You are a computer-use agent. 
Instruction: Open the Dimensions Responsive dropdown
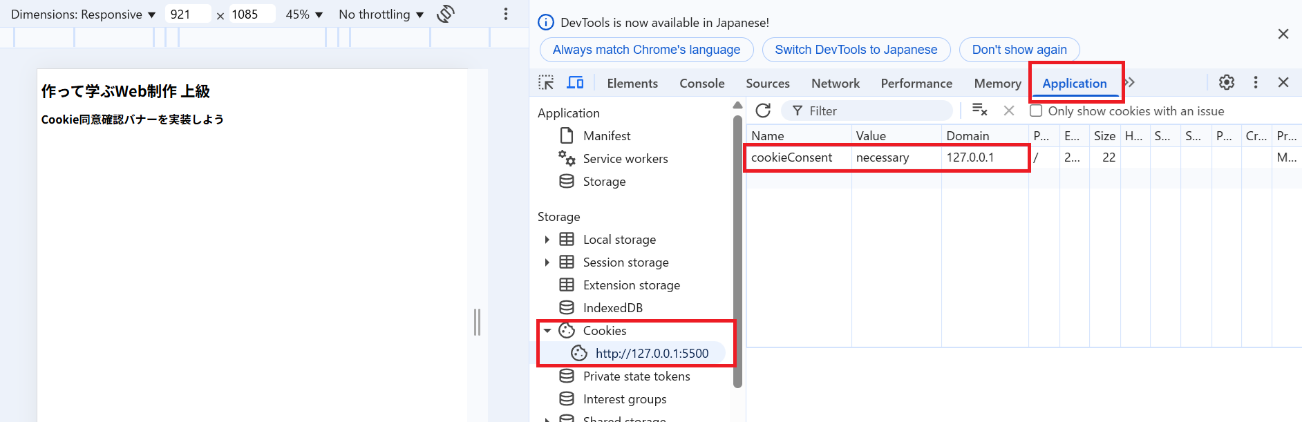pos(83,15)
